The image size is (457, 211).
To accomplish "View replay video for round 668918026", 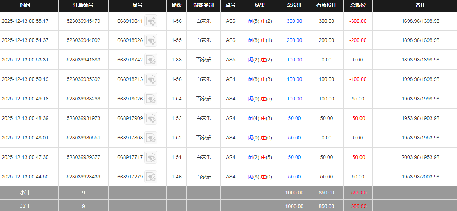I will coord(151,99).
